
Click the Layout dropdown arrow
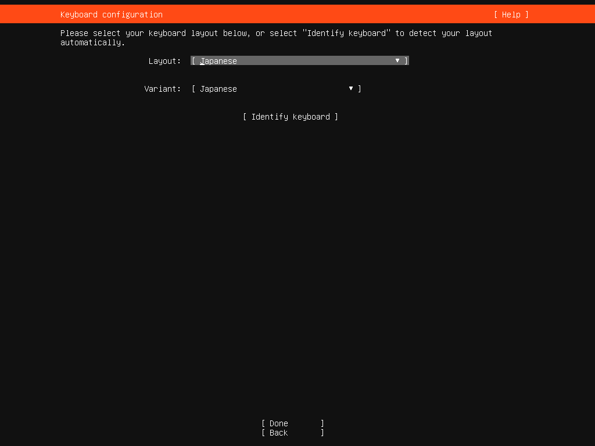pos(397,60)
